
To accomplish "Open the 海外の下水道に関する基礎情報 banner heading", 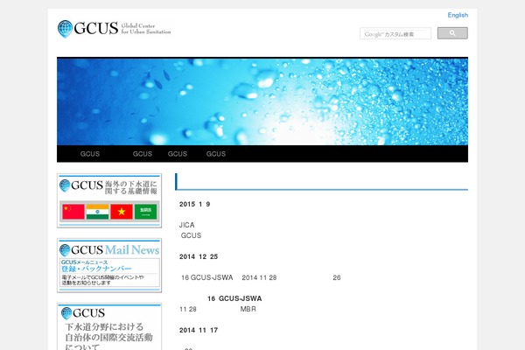I will tap(131, 187).
